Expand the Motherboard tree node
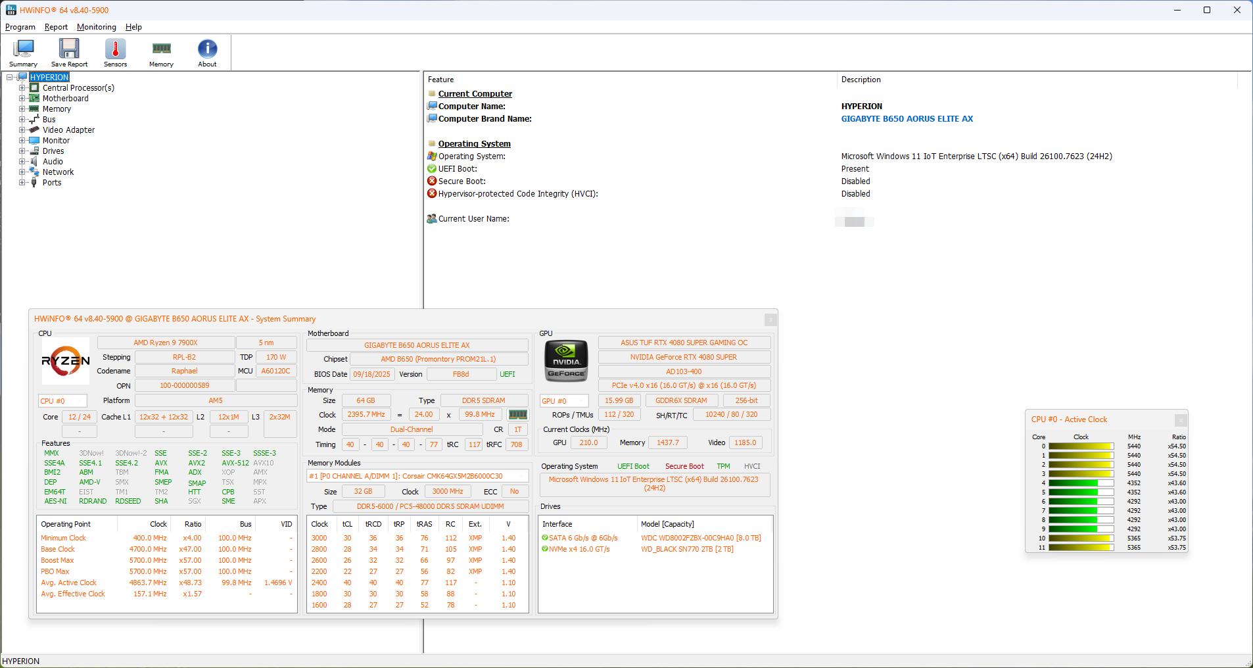Image resolution: width=1253 pixels, height=668 pixels. click(22, 98)
